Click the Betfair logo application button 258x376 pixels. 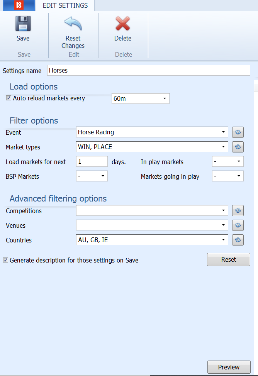(x=19, y=5)
